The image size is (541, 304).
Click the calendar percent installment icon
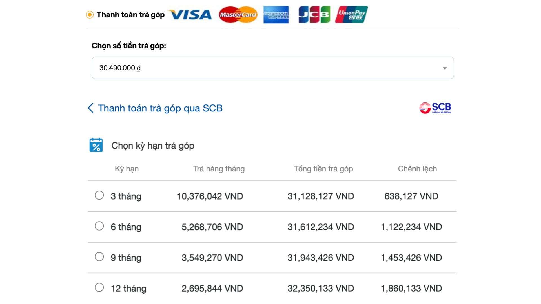click(x=96, y=145)
